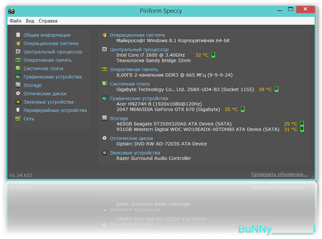322x239 pixels.
Task: Open Storage heading link in summary
Action: (x=119, y=118)
